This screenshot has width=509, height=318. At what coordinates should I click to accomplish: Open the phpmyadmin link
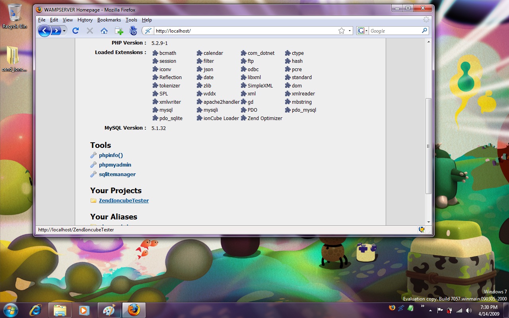[x=115, y=165]
